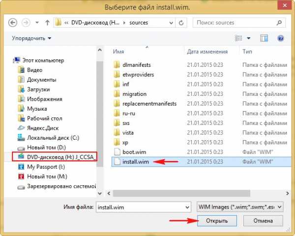Open the recent locations dropdown arrow
Viewport: 295px width, 236px height.
coord(37,23)
